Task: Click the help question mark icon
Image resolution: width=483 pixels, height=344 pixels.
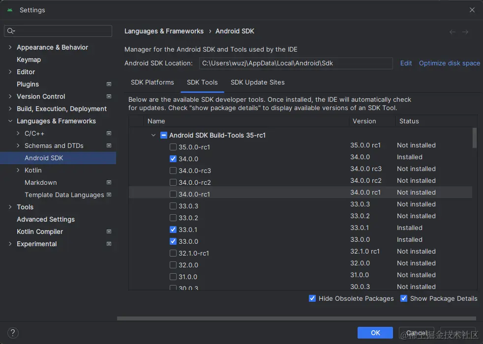Action: click(x=13, y=333)
